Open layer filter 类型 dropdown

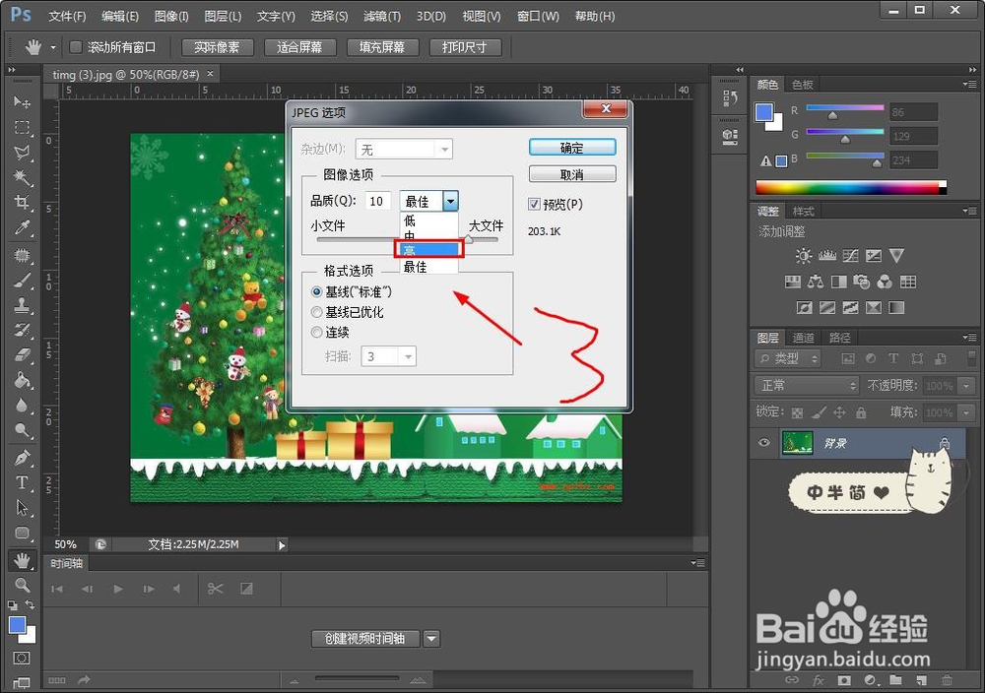coord(788,358)
